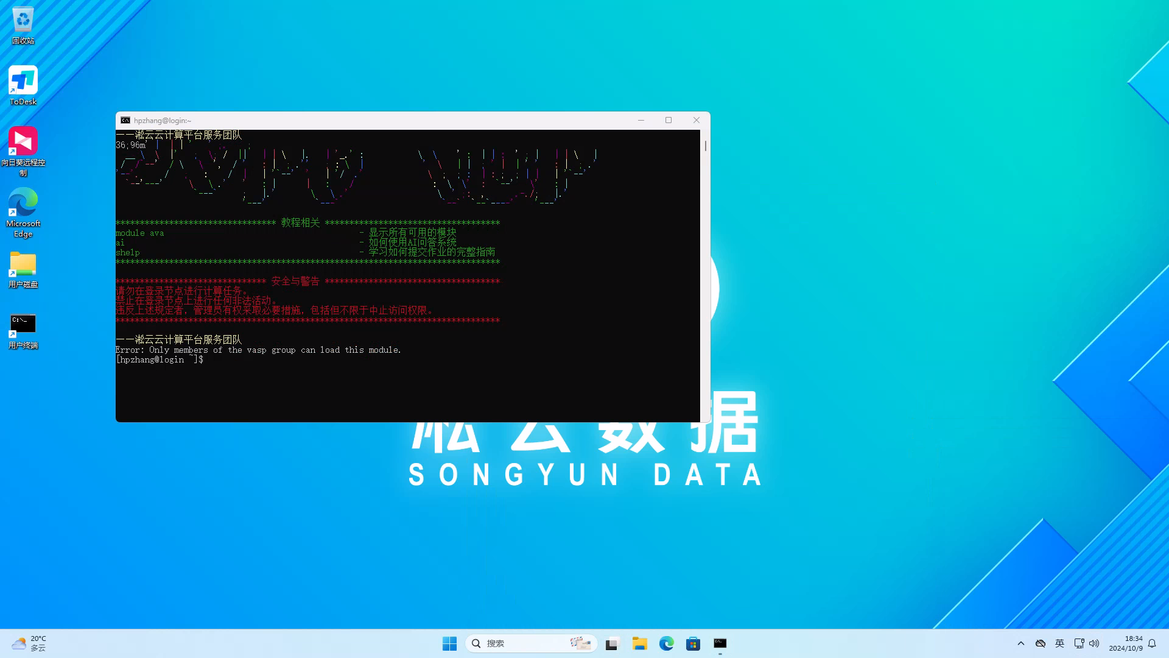Screen dimensions: 1169x658
Task: Open Task View from the taskbar
Action: point(612,643)
